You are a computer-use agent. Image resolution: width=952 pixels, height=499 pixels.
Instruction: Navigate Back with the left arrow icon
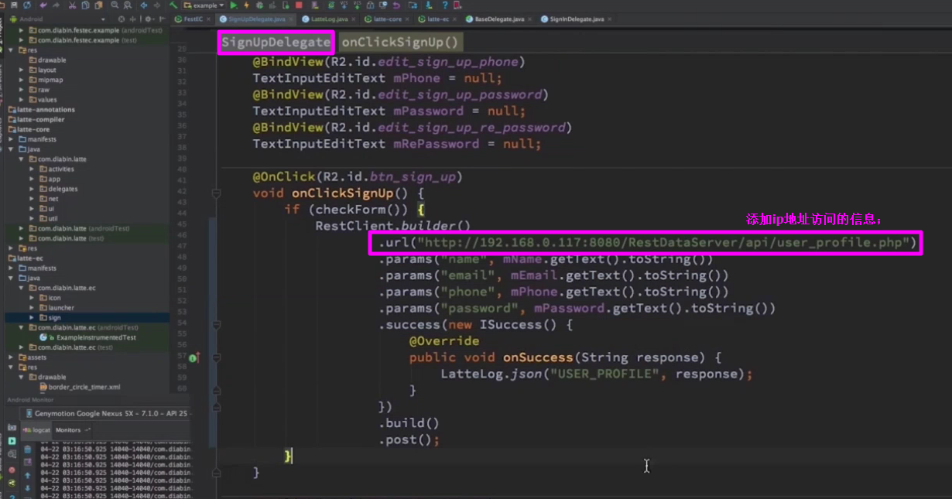(144, 5)
